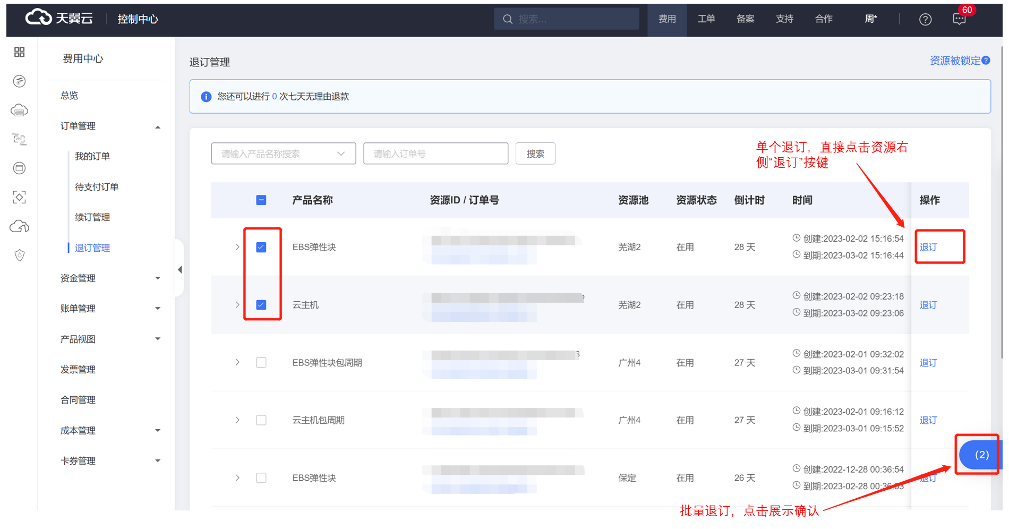Expand the EBS弹性块包周期 row details
The width and height of the screenshot is (1009, 529).
(x=237, y=363)
